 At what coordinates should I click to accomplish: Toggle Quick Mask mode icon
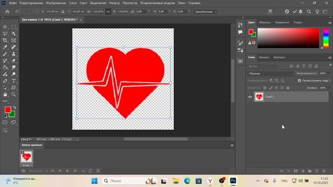pos(5,123)
